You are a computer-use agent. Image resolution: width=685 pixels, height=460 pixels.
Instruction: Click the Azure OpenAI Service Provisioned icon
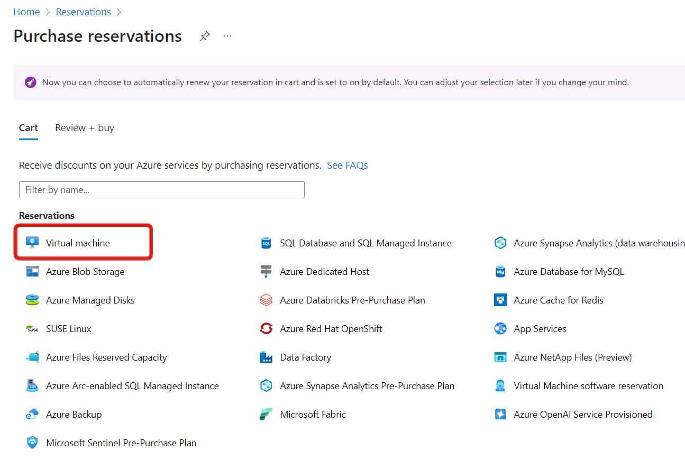(500, 414)
